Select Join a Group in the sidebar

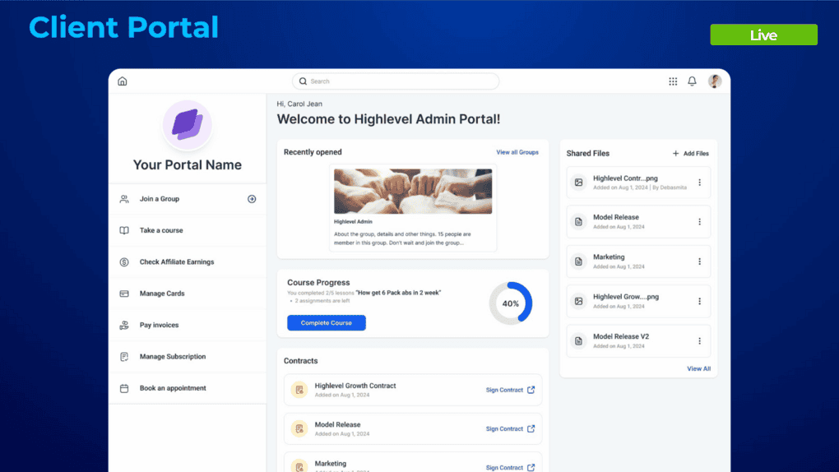[x=188, y=199]
